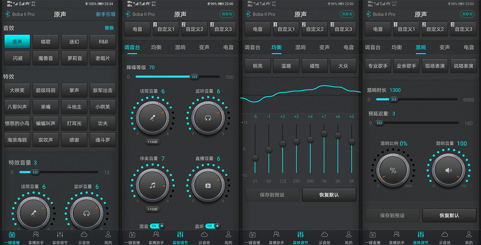481x245 pixels.
Task: Click the 预延迟量 slider handle
Action: (379, 123)
